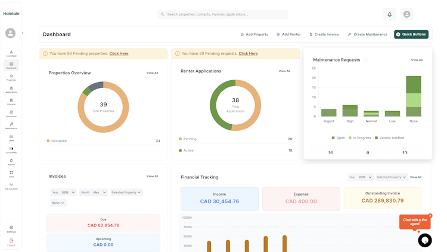The height and width of the screenshot is (252, 447).
Task: Click the Quick Buttons button
Action: [x=411, y=34]
